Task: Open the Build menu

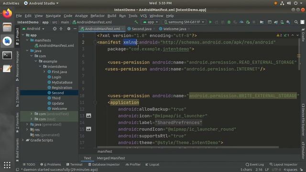Action: 111,16
